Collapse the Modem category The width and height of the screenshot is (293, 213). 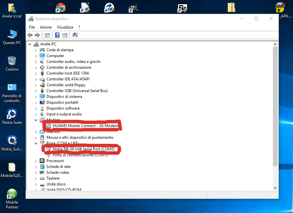point(36,120)
